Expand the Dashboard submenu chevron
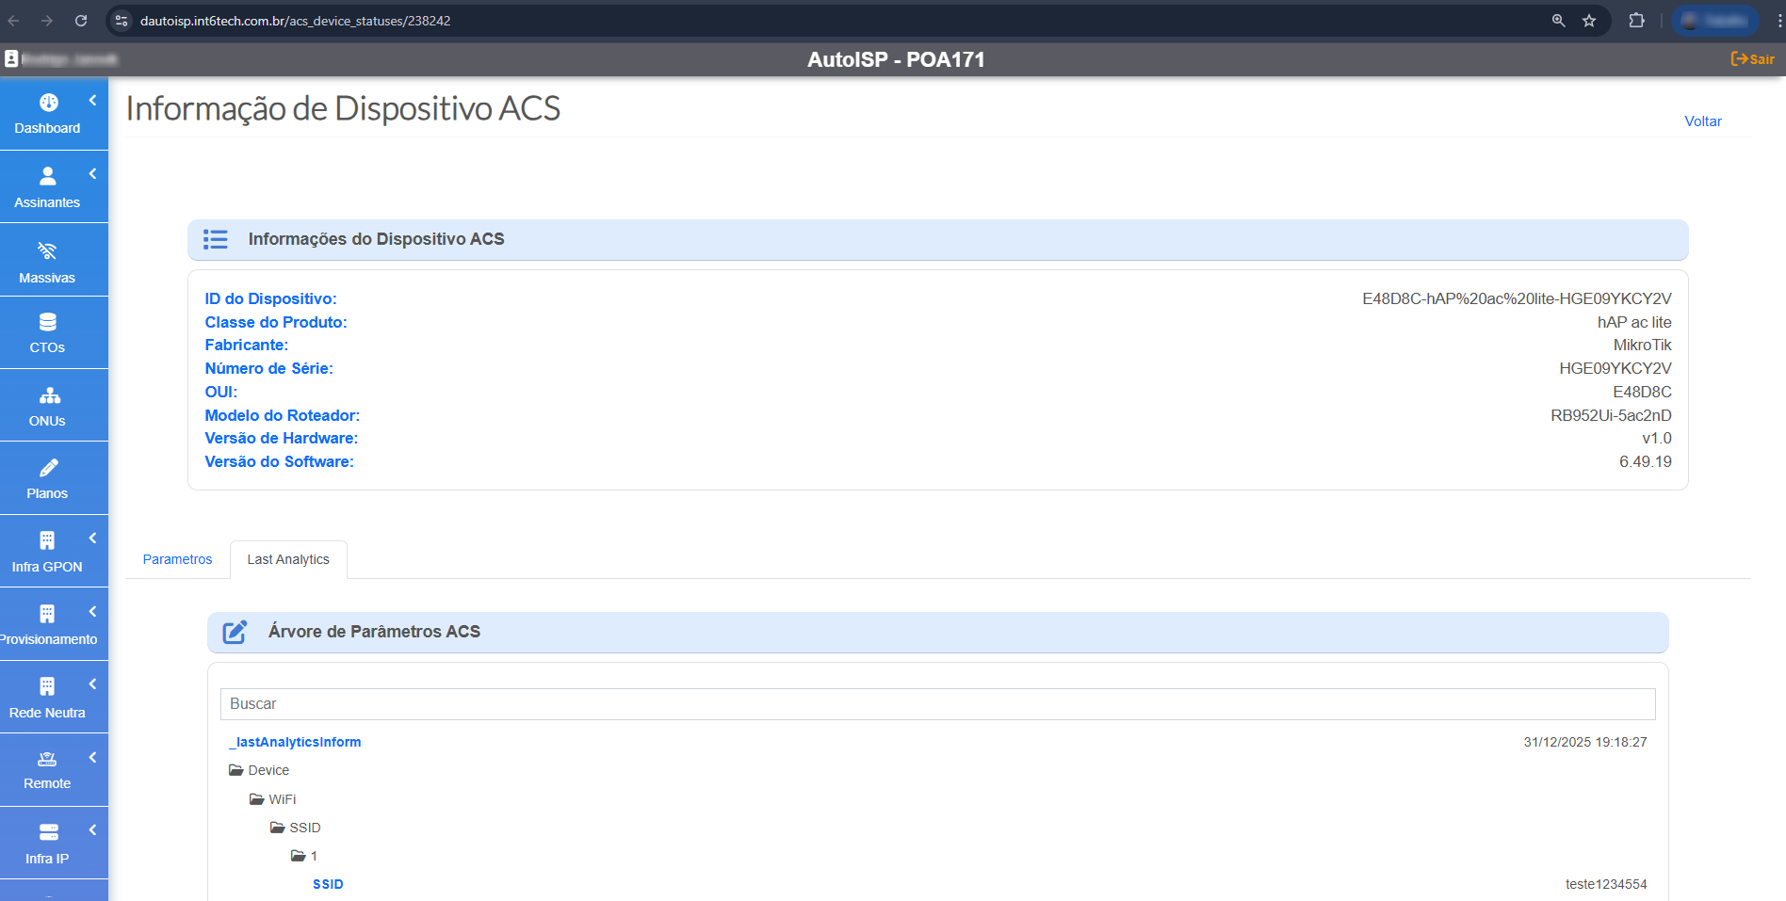 pyautogui.click(x=92, y=101)
